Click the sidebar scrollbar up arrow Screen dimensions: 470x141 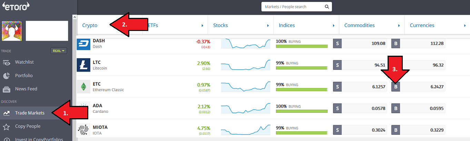pos(74,17)
